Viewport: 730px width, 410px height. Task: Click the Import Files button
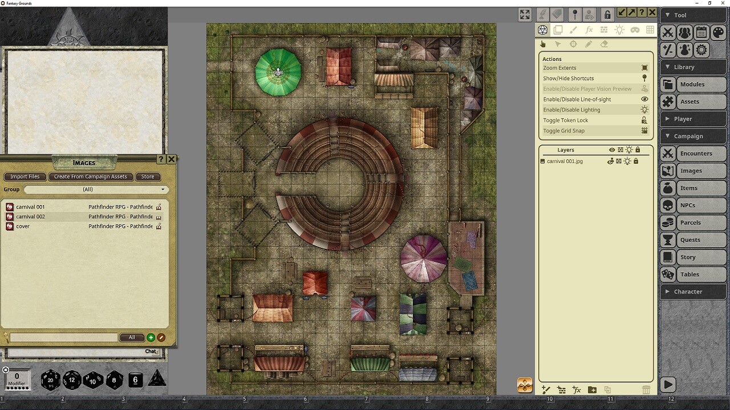pos(25,177)
